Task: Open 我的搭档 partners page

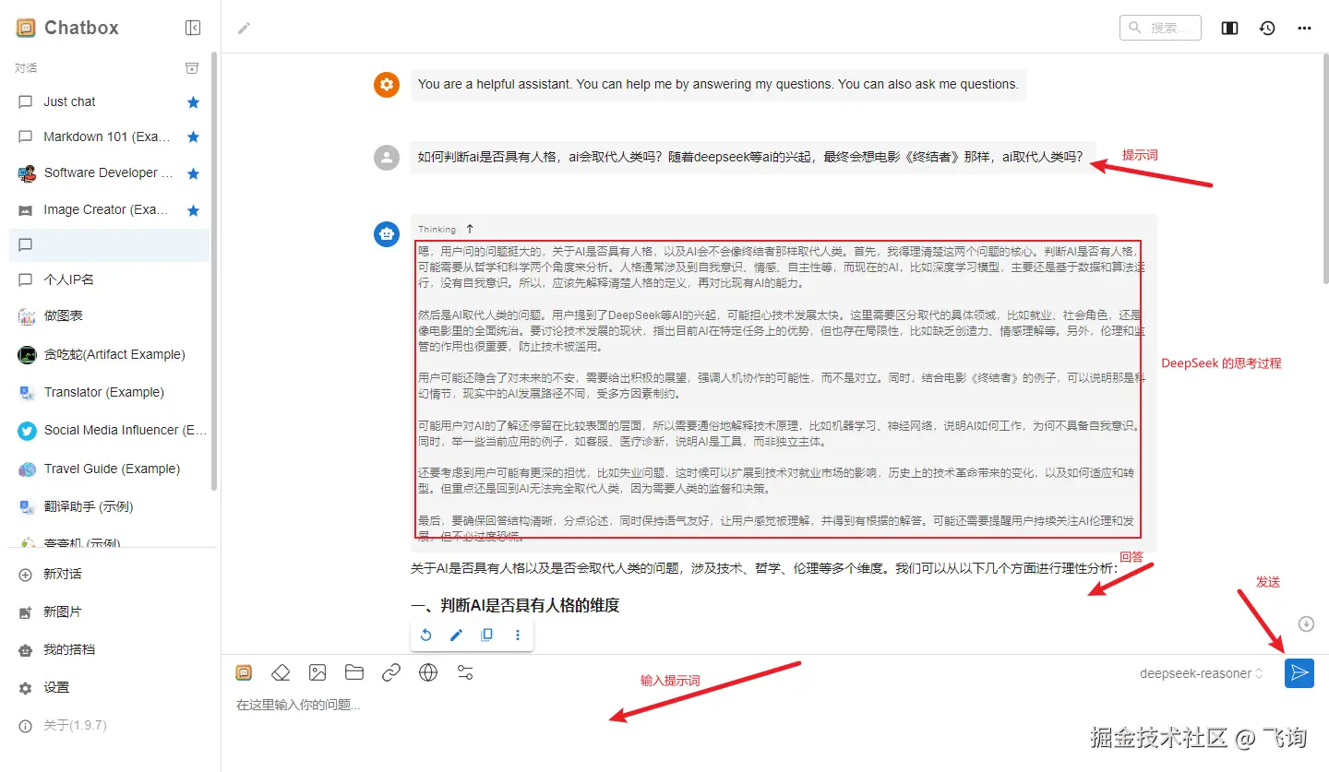Action: click(109, 649)
